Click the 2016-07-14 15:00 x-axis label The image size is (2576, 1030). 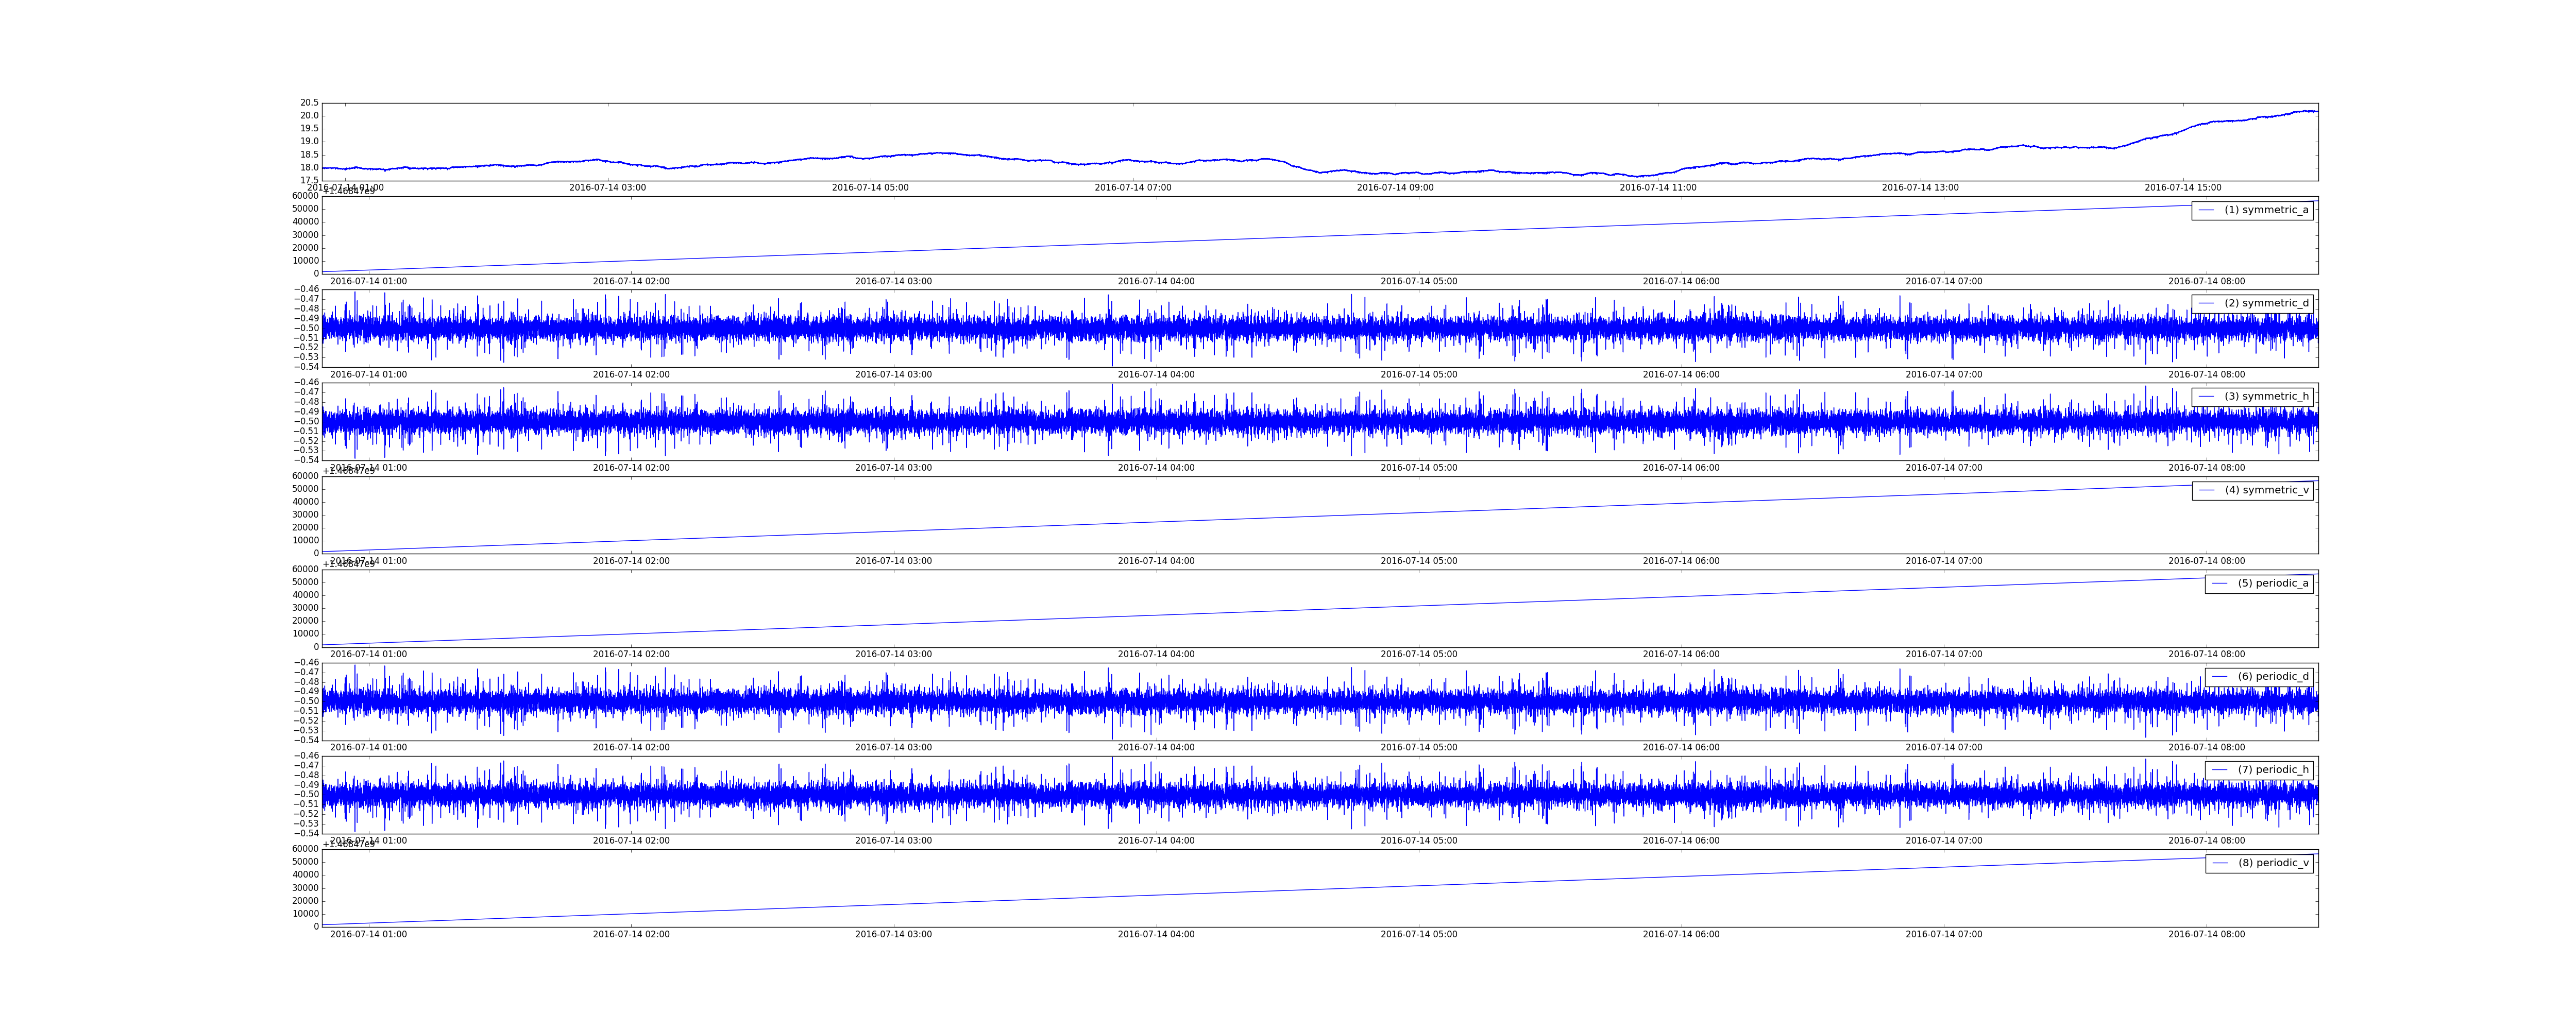point(2183,188)
